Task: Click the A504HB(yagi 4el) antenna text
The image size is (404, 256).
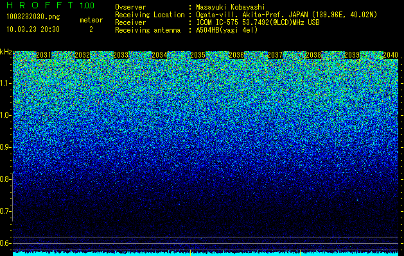Action: tap(227, 30)
